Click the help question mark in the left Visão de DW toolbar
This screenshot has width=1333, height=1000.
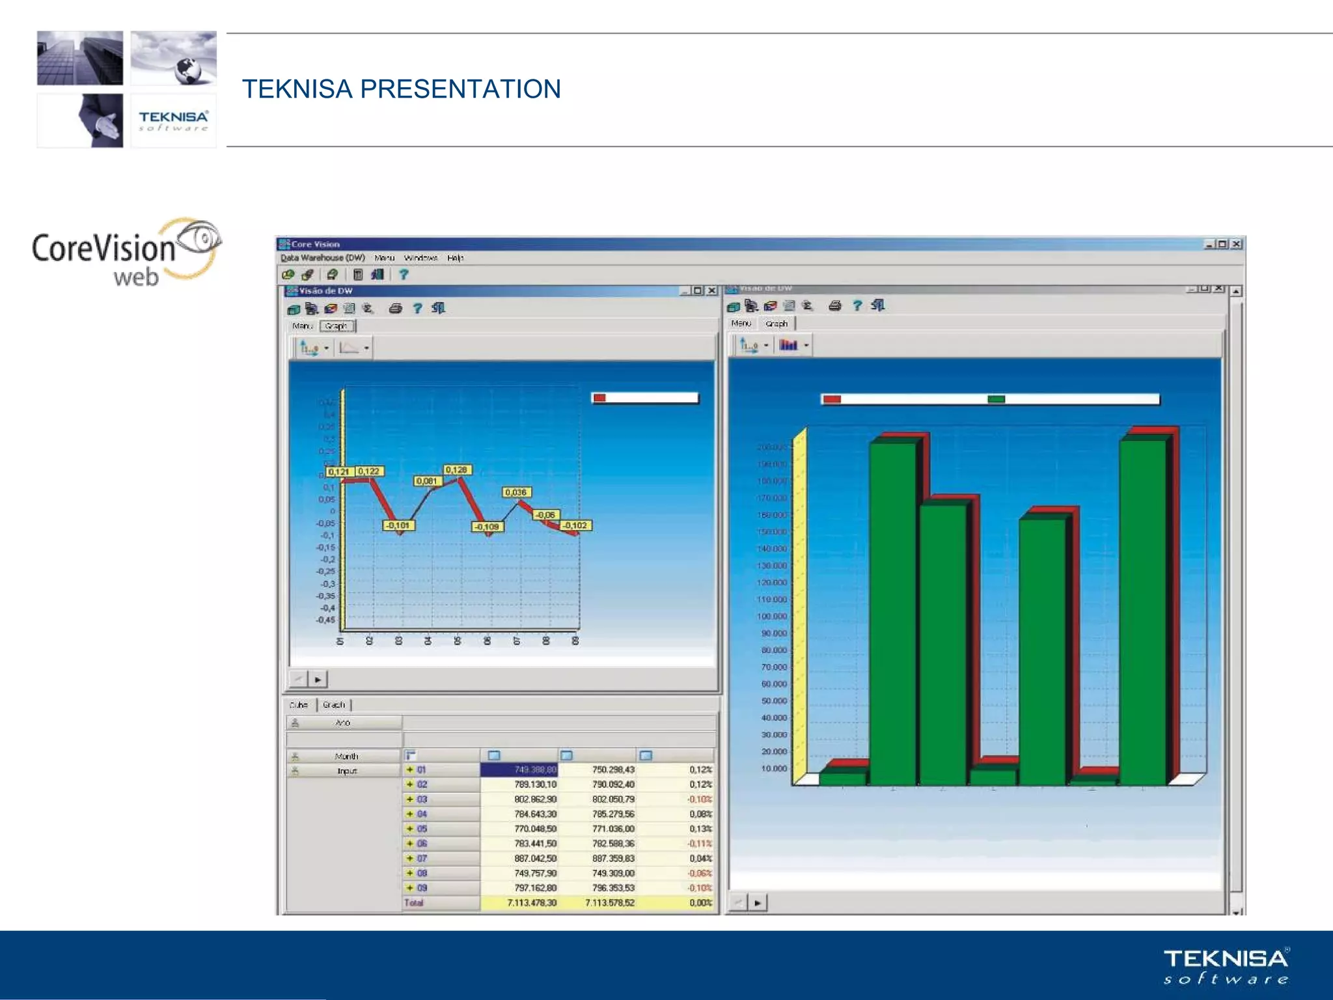pyautogui.click(x=418, y=309)
